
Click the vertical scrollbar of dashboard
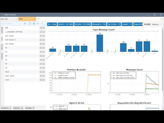(163, 60)
